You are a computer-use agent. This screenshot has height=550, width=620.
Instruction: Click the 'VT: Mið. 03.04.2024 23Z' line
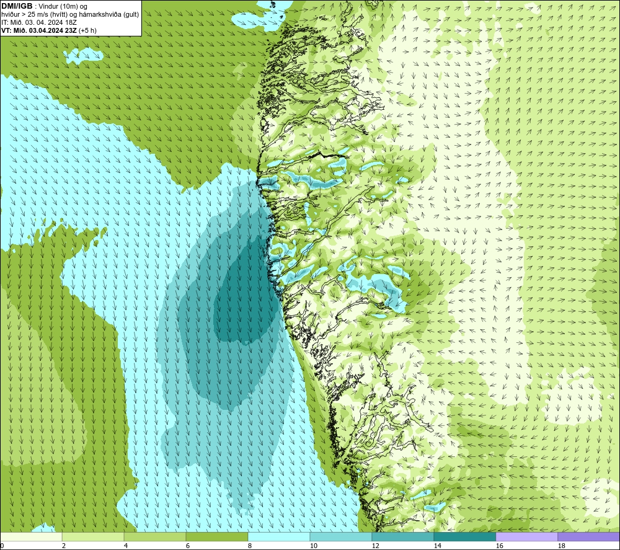(x=39, y=30)
